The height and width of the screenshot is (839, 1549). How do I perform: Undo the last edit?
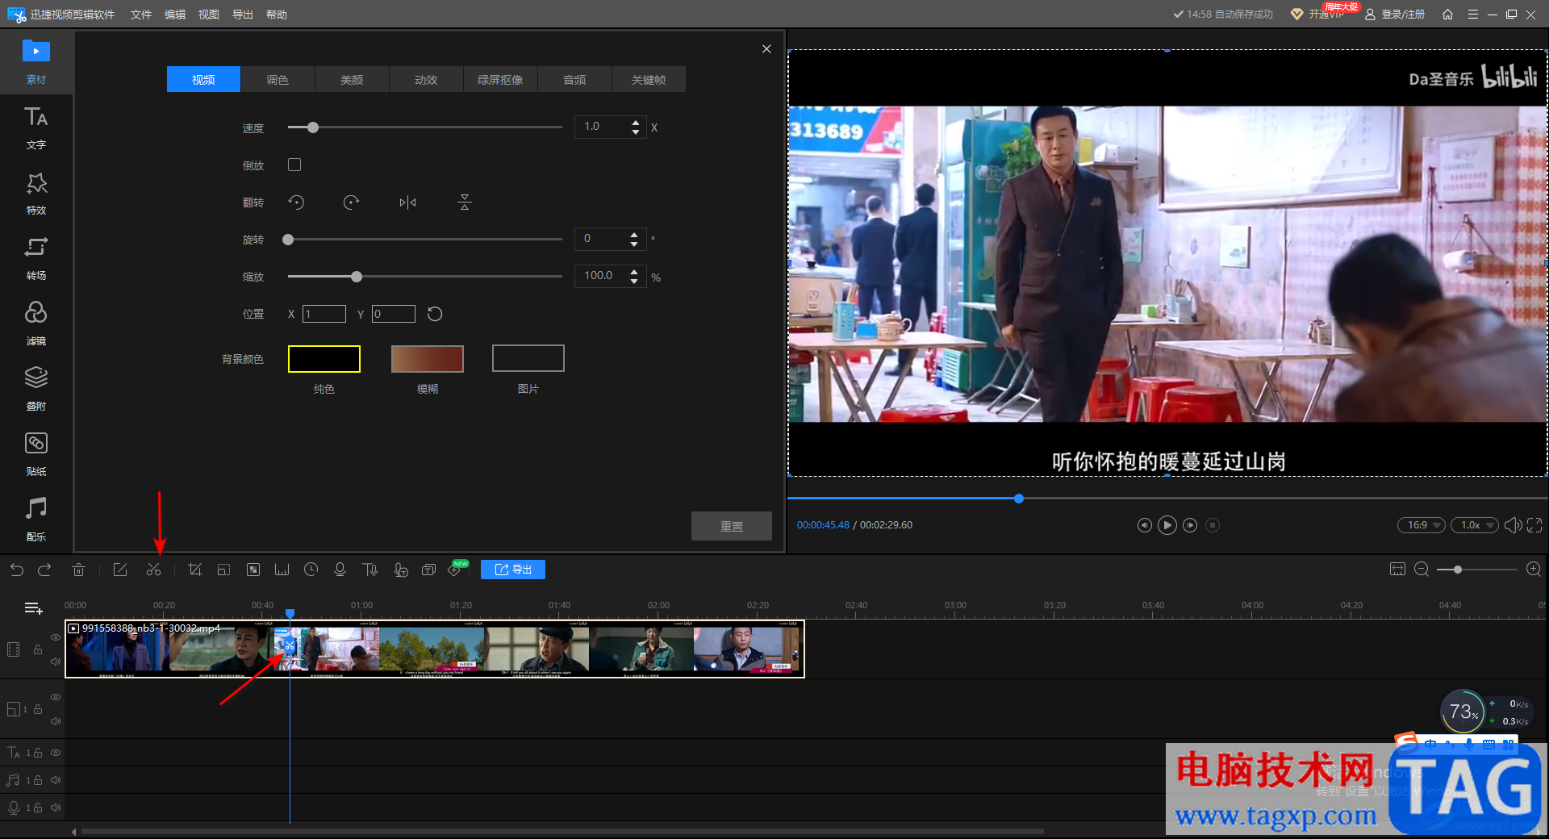click(17, 570)
